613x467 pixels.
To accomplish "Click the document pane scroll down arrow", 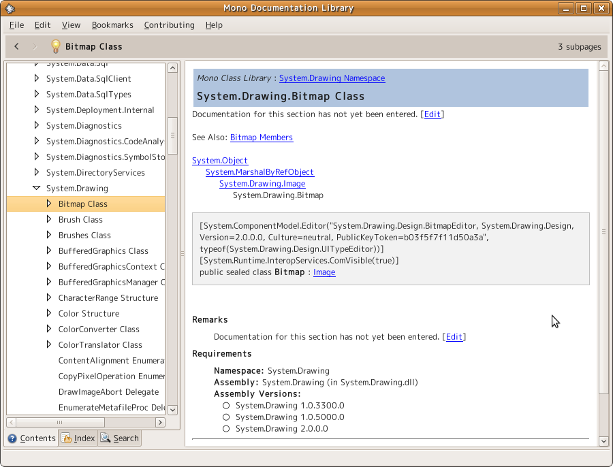I will [x=603, y=441].
